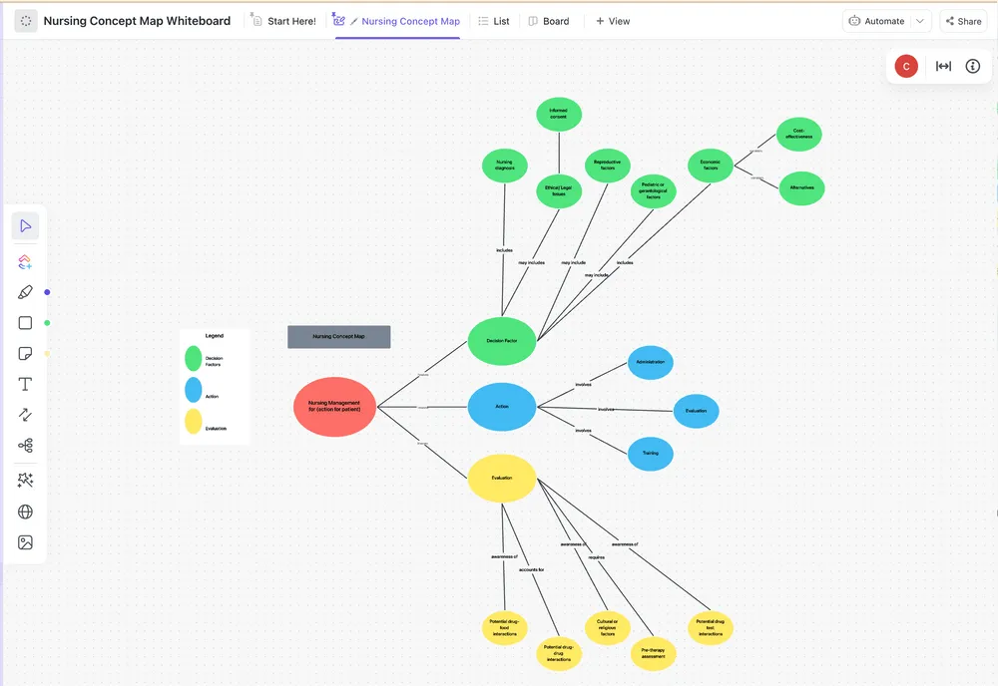
Task: Click the globe embed website tool
Action: point(26,512)
